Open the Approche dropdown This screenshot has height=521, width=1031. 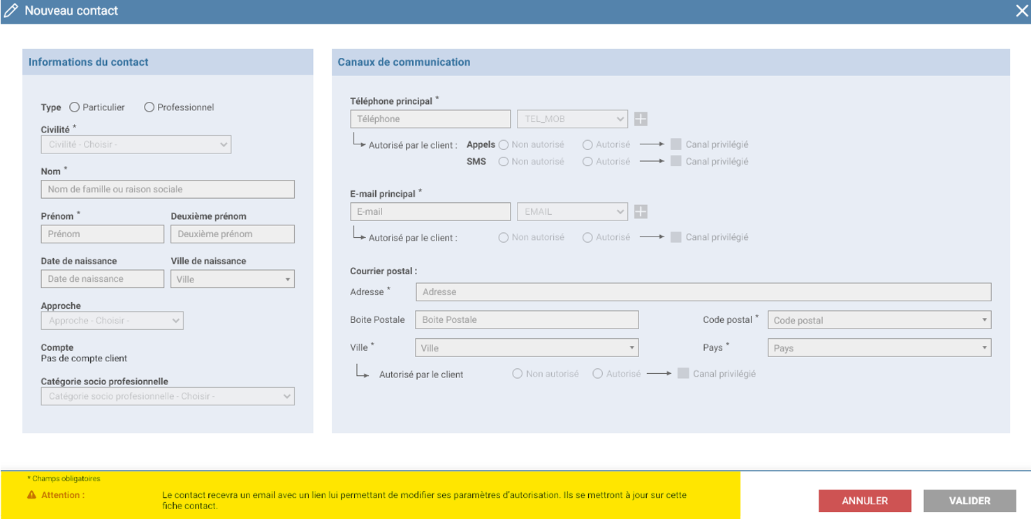coord(112,321)
